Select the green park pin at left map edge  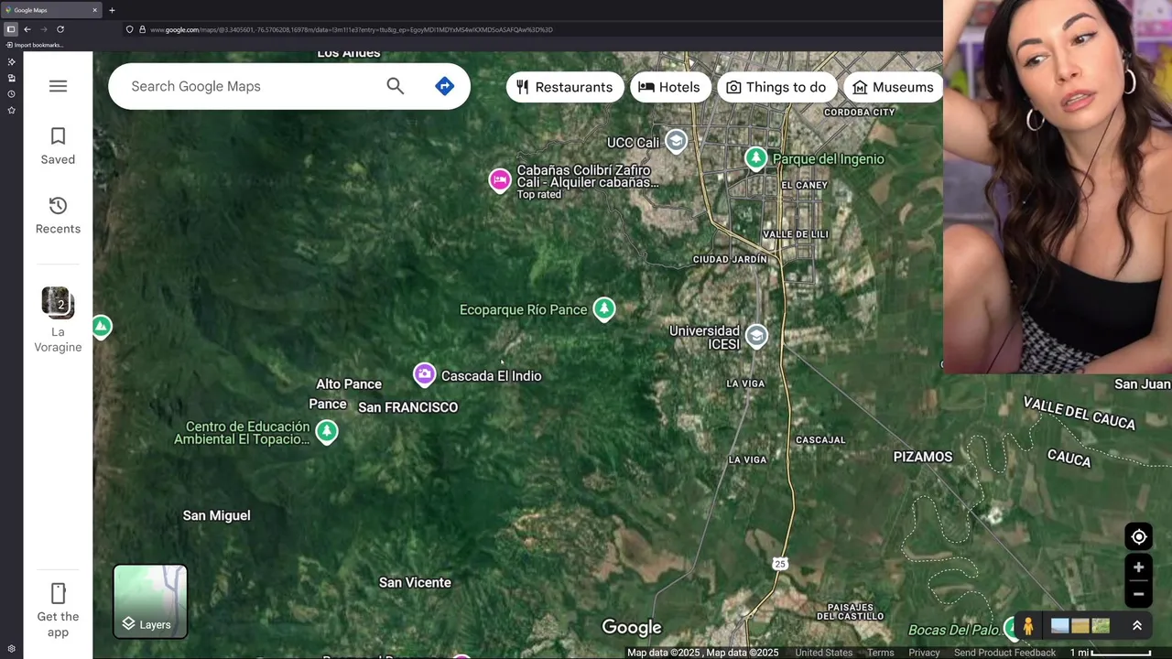[101, 327]
